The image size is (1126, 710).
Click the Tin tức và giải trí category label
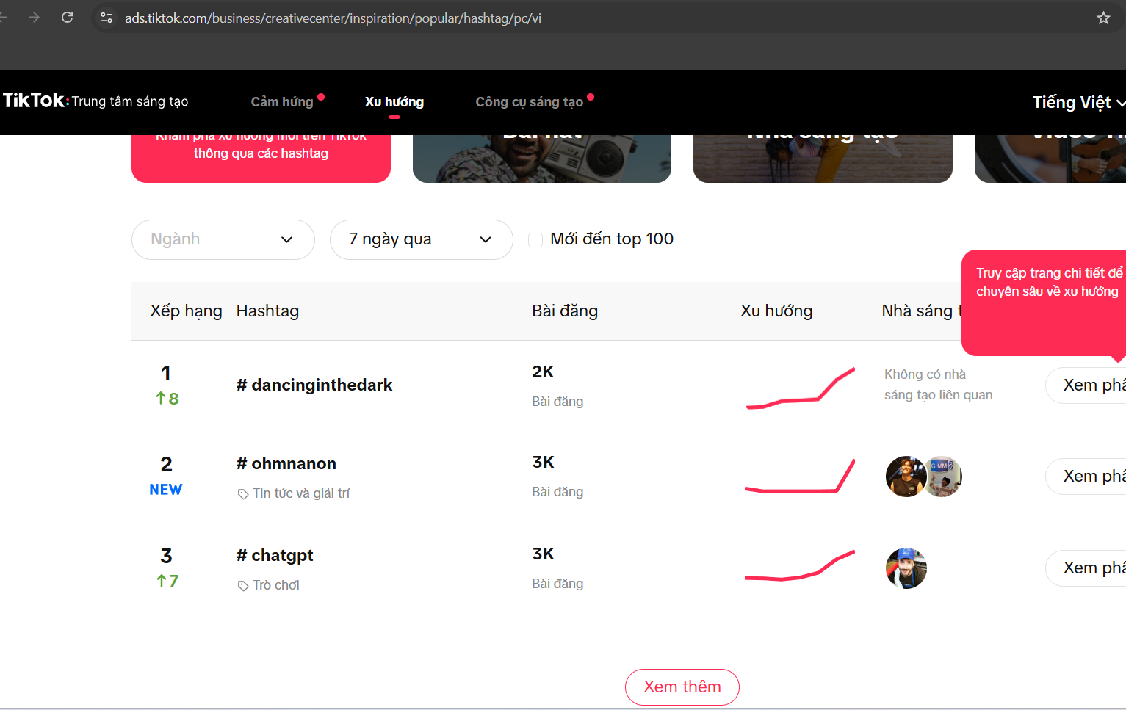pyautogui.click(x=301, y=493)
